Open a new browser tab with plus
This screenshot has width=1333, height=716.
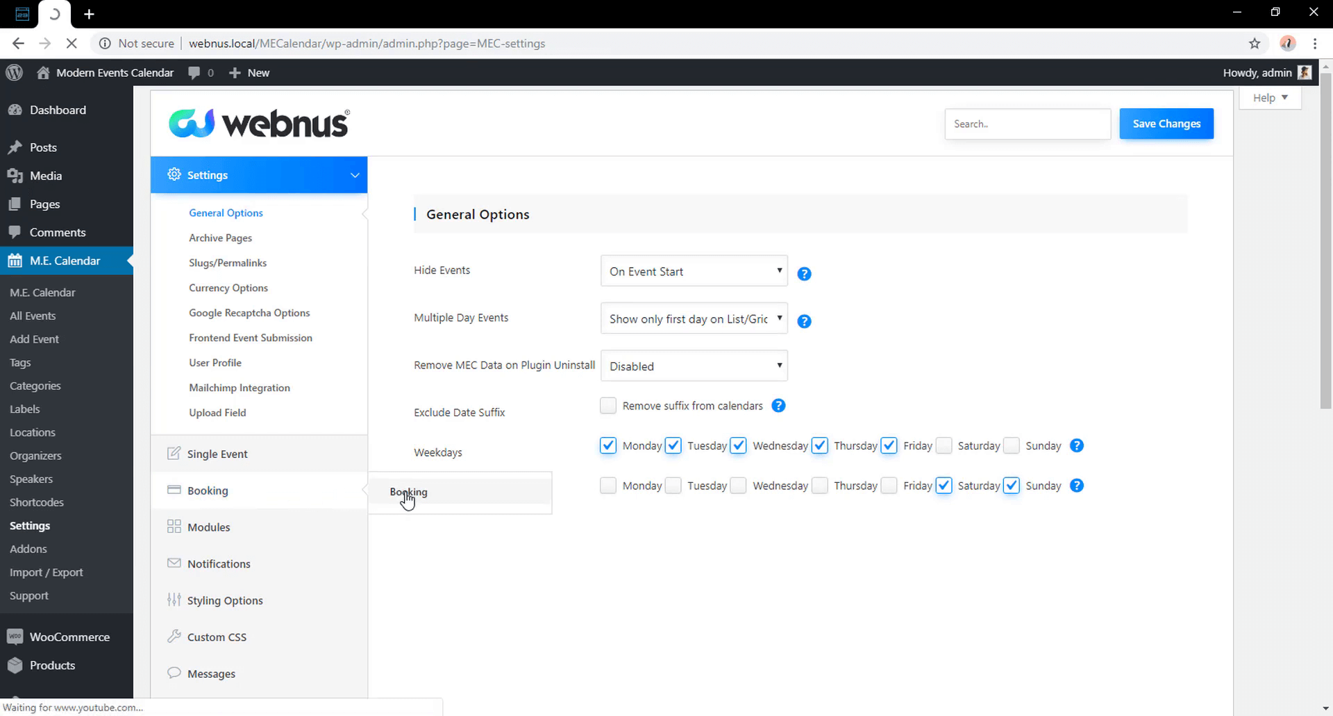point(89,14)
